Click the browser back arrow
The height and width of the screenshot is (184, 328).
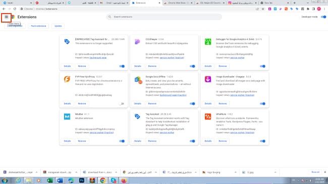coord(4,9)
